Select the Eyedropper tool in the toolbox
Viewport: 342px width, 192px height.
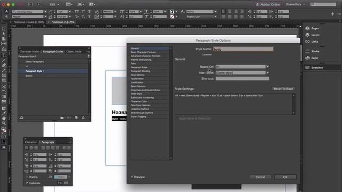coord(4,113)
